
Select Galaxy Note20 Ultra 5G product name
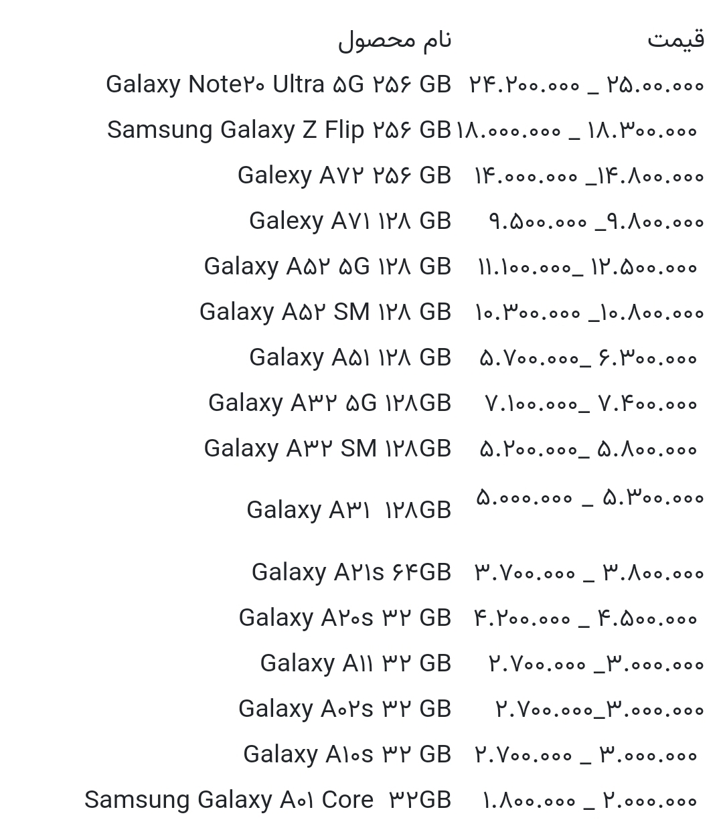(278, 84)
